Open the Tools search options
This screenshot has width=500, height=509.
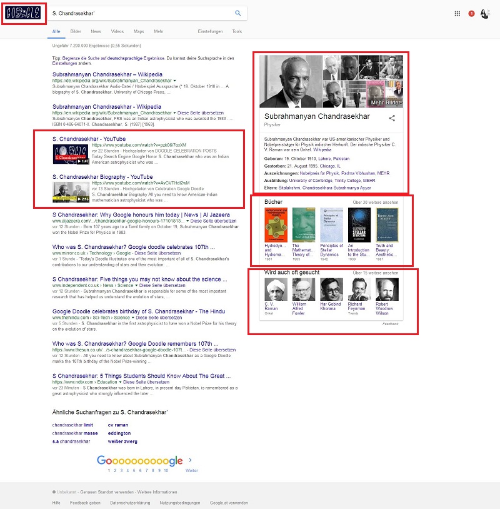[237, 31]
